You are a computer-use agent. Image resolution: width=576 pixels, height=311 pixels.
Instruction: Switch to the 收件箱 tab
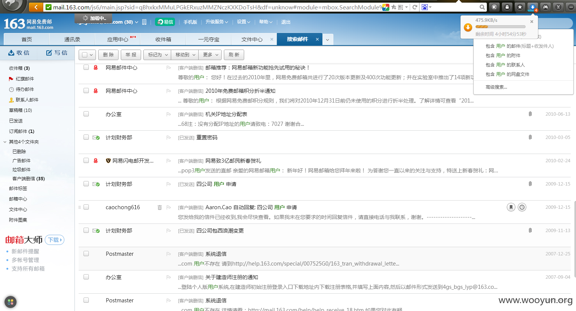pyautogui.click(x=163, y=39)
